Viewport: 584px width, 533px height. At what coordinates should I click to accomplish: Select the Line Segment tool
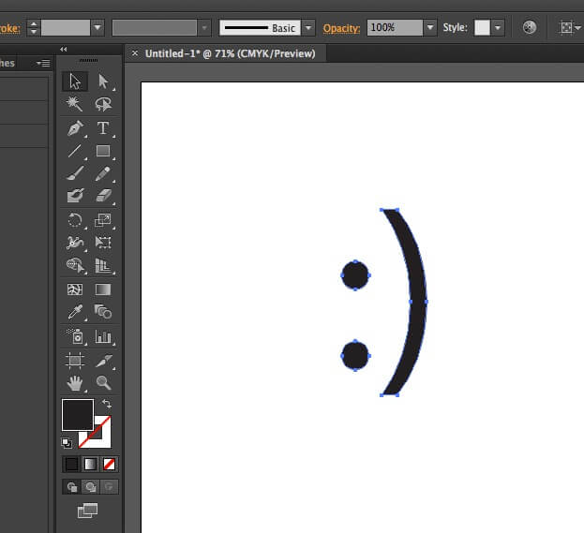click(x=75, y=151)
